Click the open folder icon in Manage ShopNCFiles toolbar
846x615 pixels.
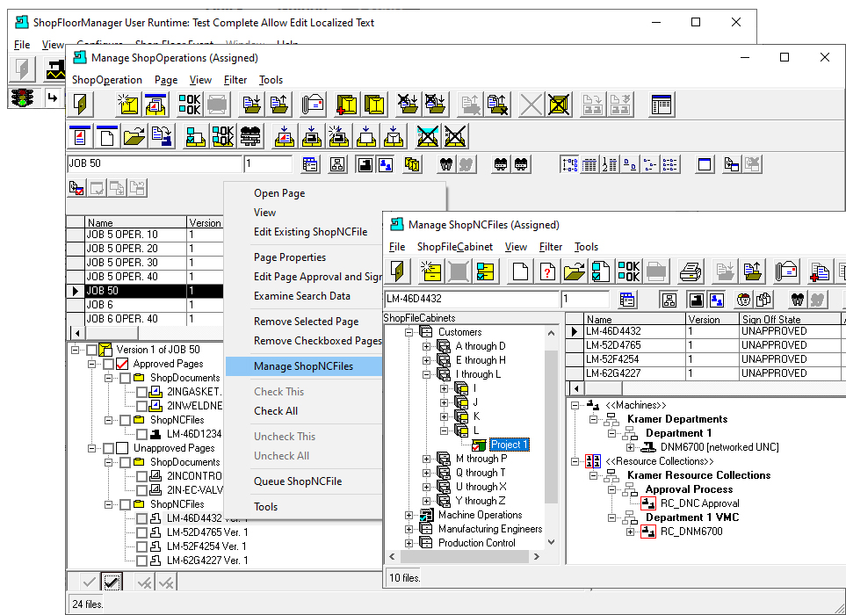click(x=574, y=271)
